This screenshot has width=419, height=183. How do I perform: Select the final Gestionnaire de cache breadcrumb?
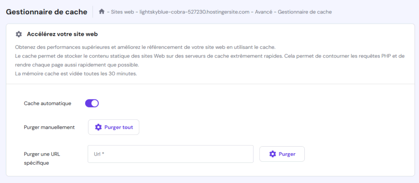(305, 12)
